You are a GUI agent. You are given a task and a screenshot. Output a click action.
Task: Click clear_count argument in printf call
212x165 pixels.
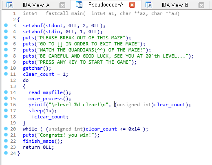click(170, 105)
